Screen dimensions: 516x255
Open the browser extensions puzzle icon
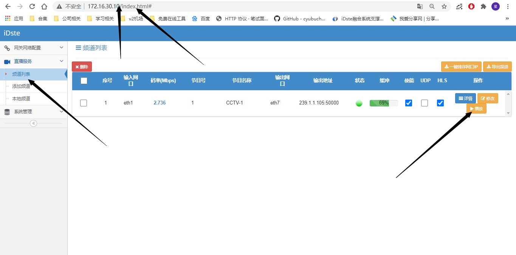[483, 6]
